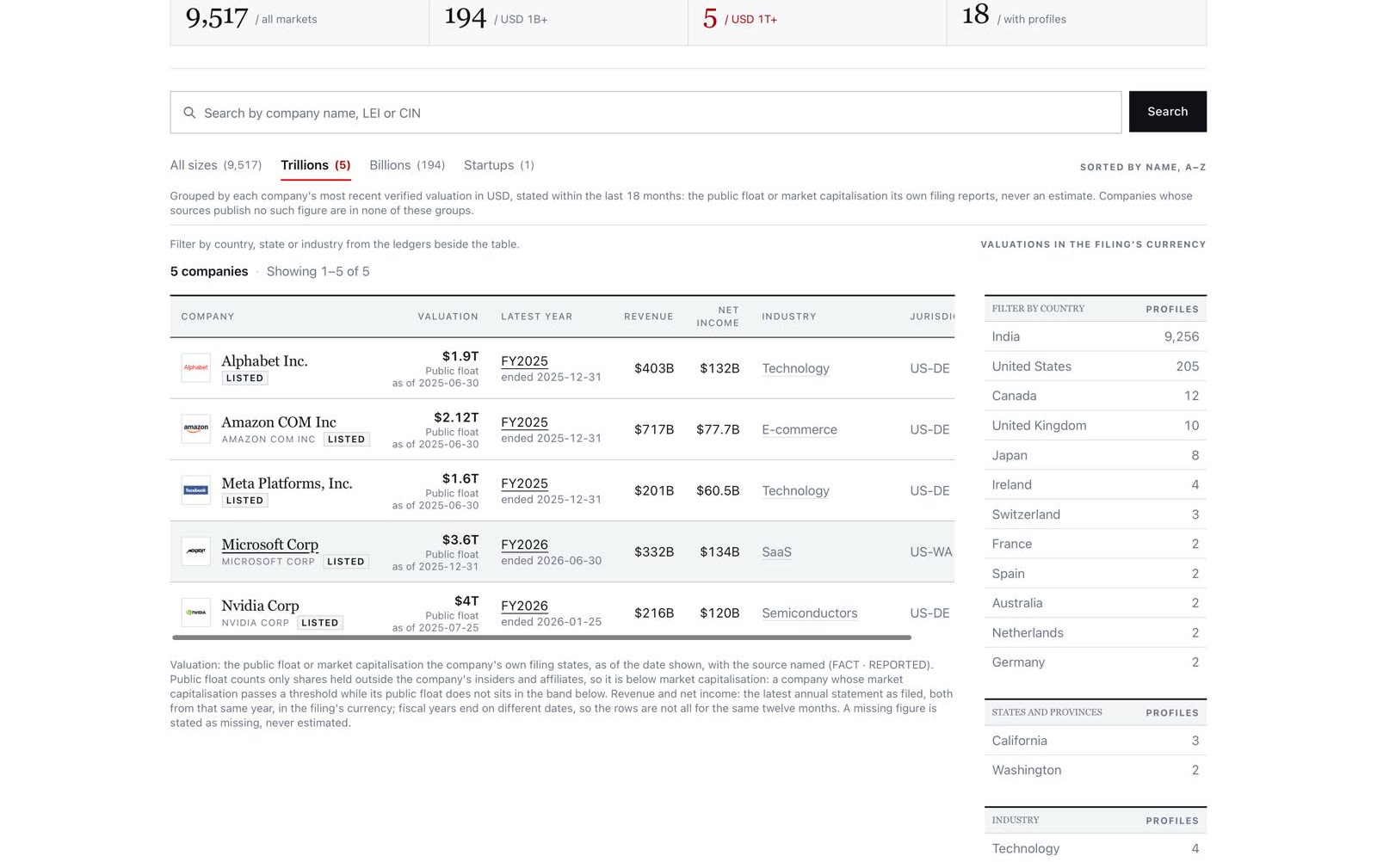The image size is (1377, 862).
Task: Open the Nvidia Corp profile
Action: click(x=260, y=606)
